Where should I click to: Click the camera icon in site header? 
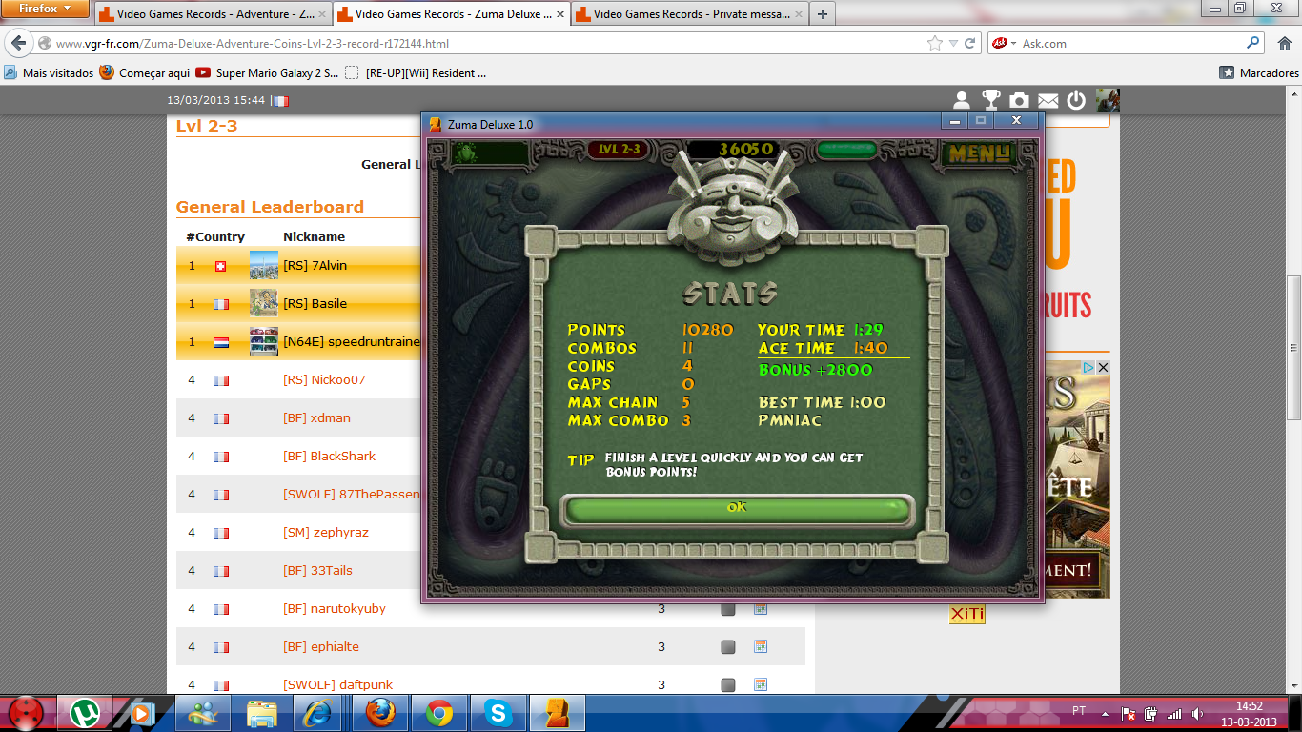(1019, 100)
